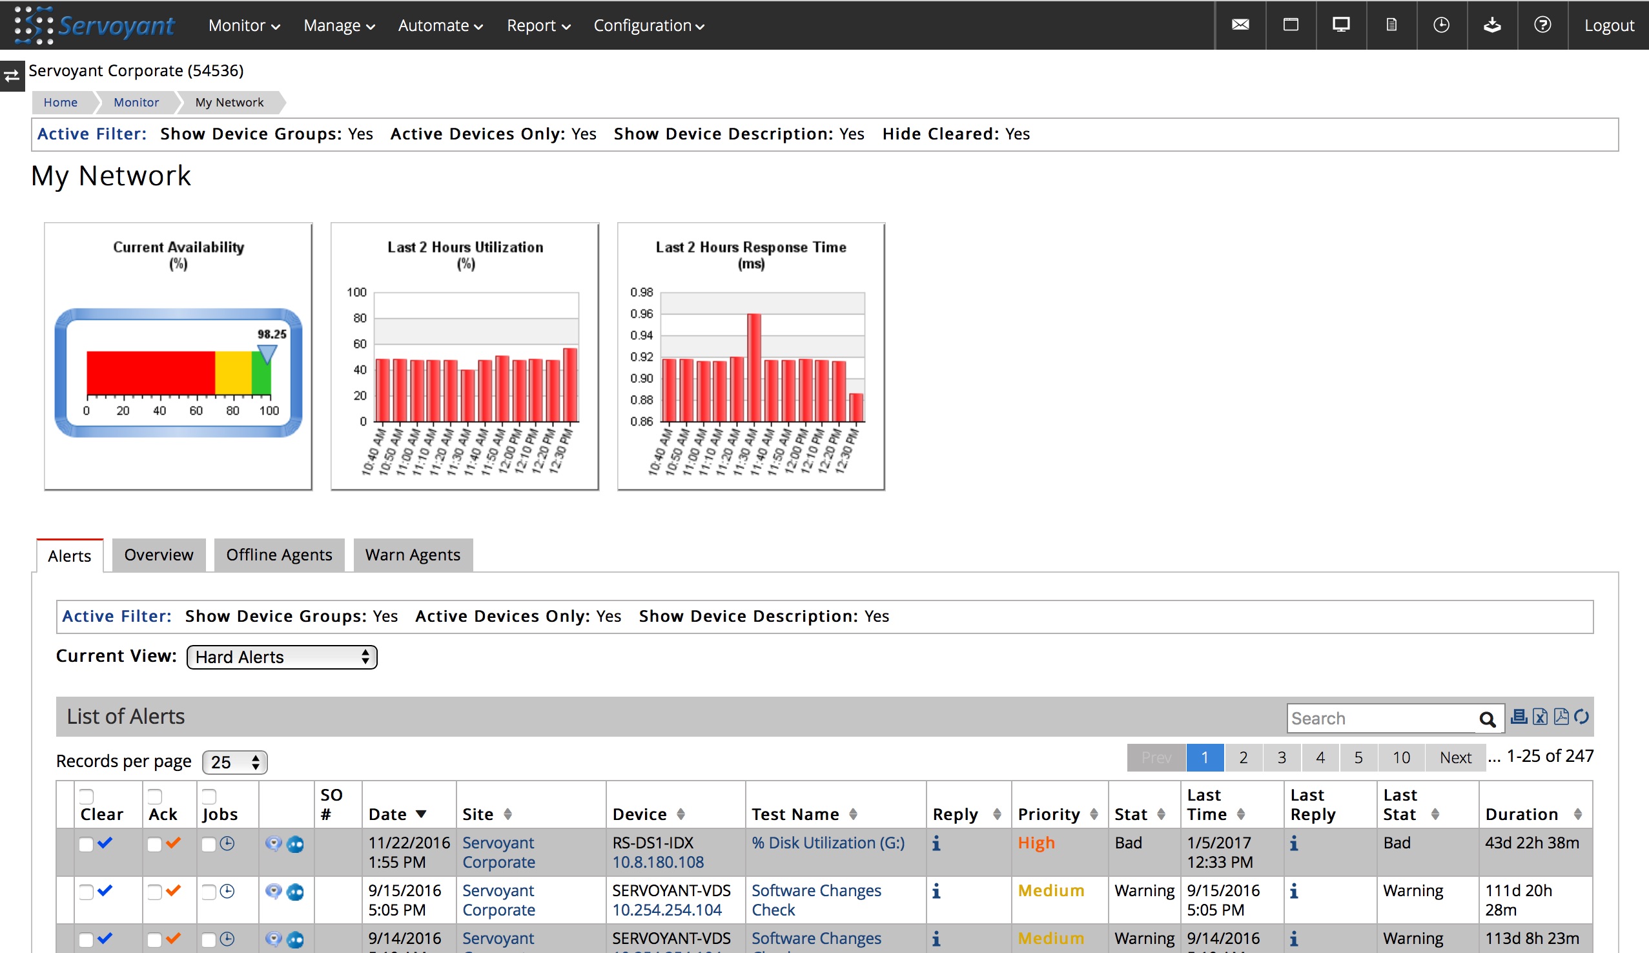1649x953 pixels.
Task: Select the Alerts tab
Action: [69, 556]
